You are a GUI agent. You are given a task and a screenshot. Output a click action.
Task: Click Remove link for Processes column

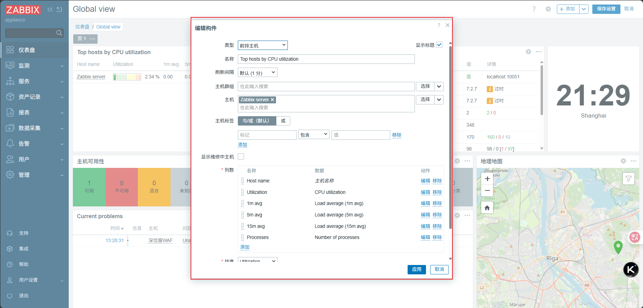(437, 237)
